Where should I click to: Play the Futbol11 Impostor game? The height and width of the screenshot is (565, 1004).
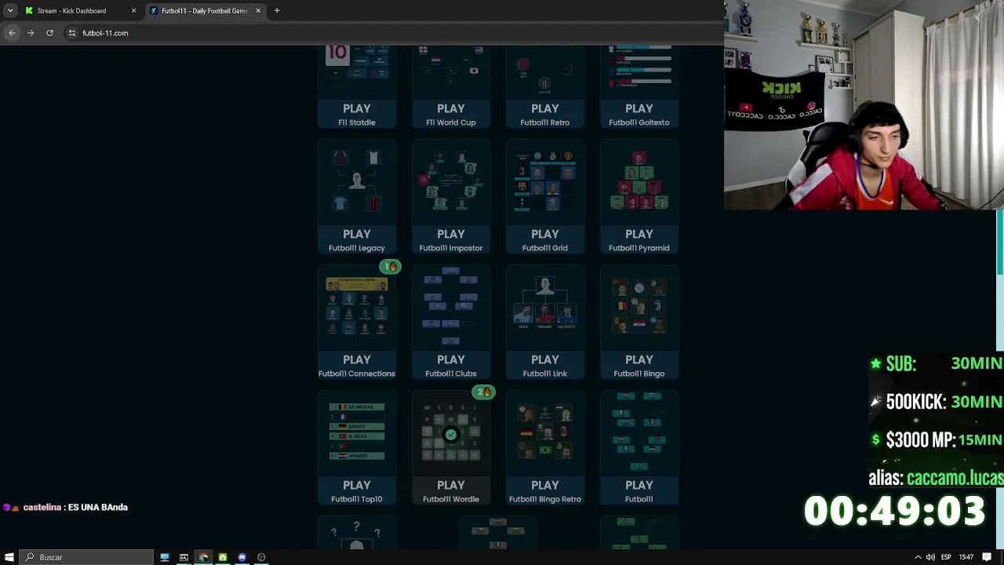coord(451,235)
